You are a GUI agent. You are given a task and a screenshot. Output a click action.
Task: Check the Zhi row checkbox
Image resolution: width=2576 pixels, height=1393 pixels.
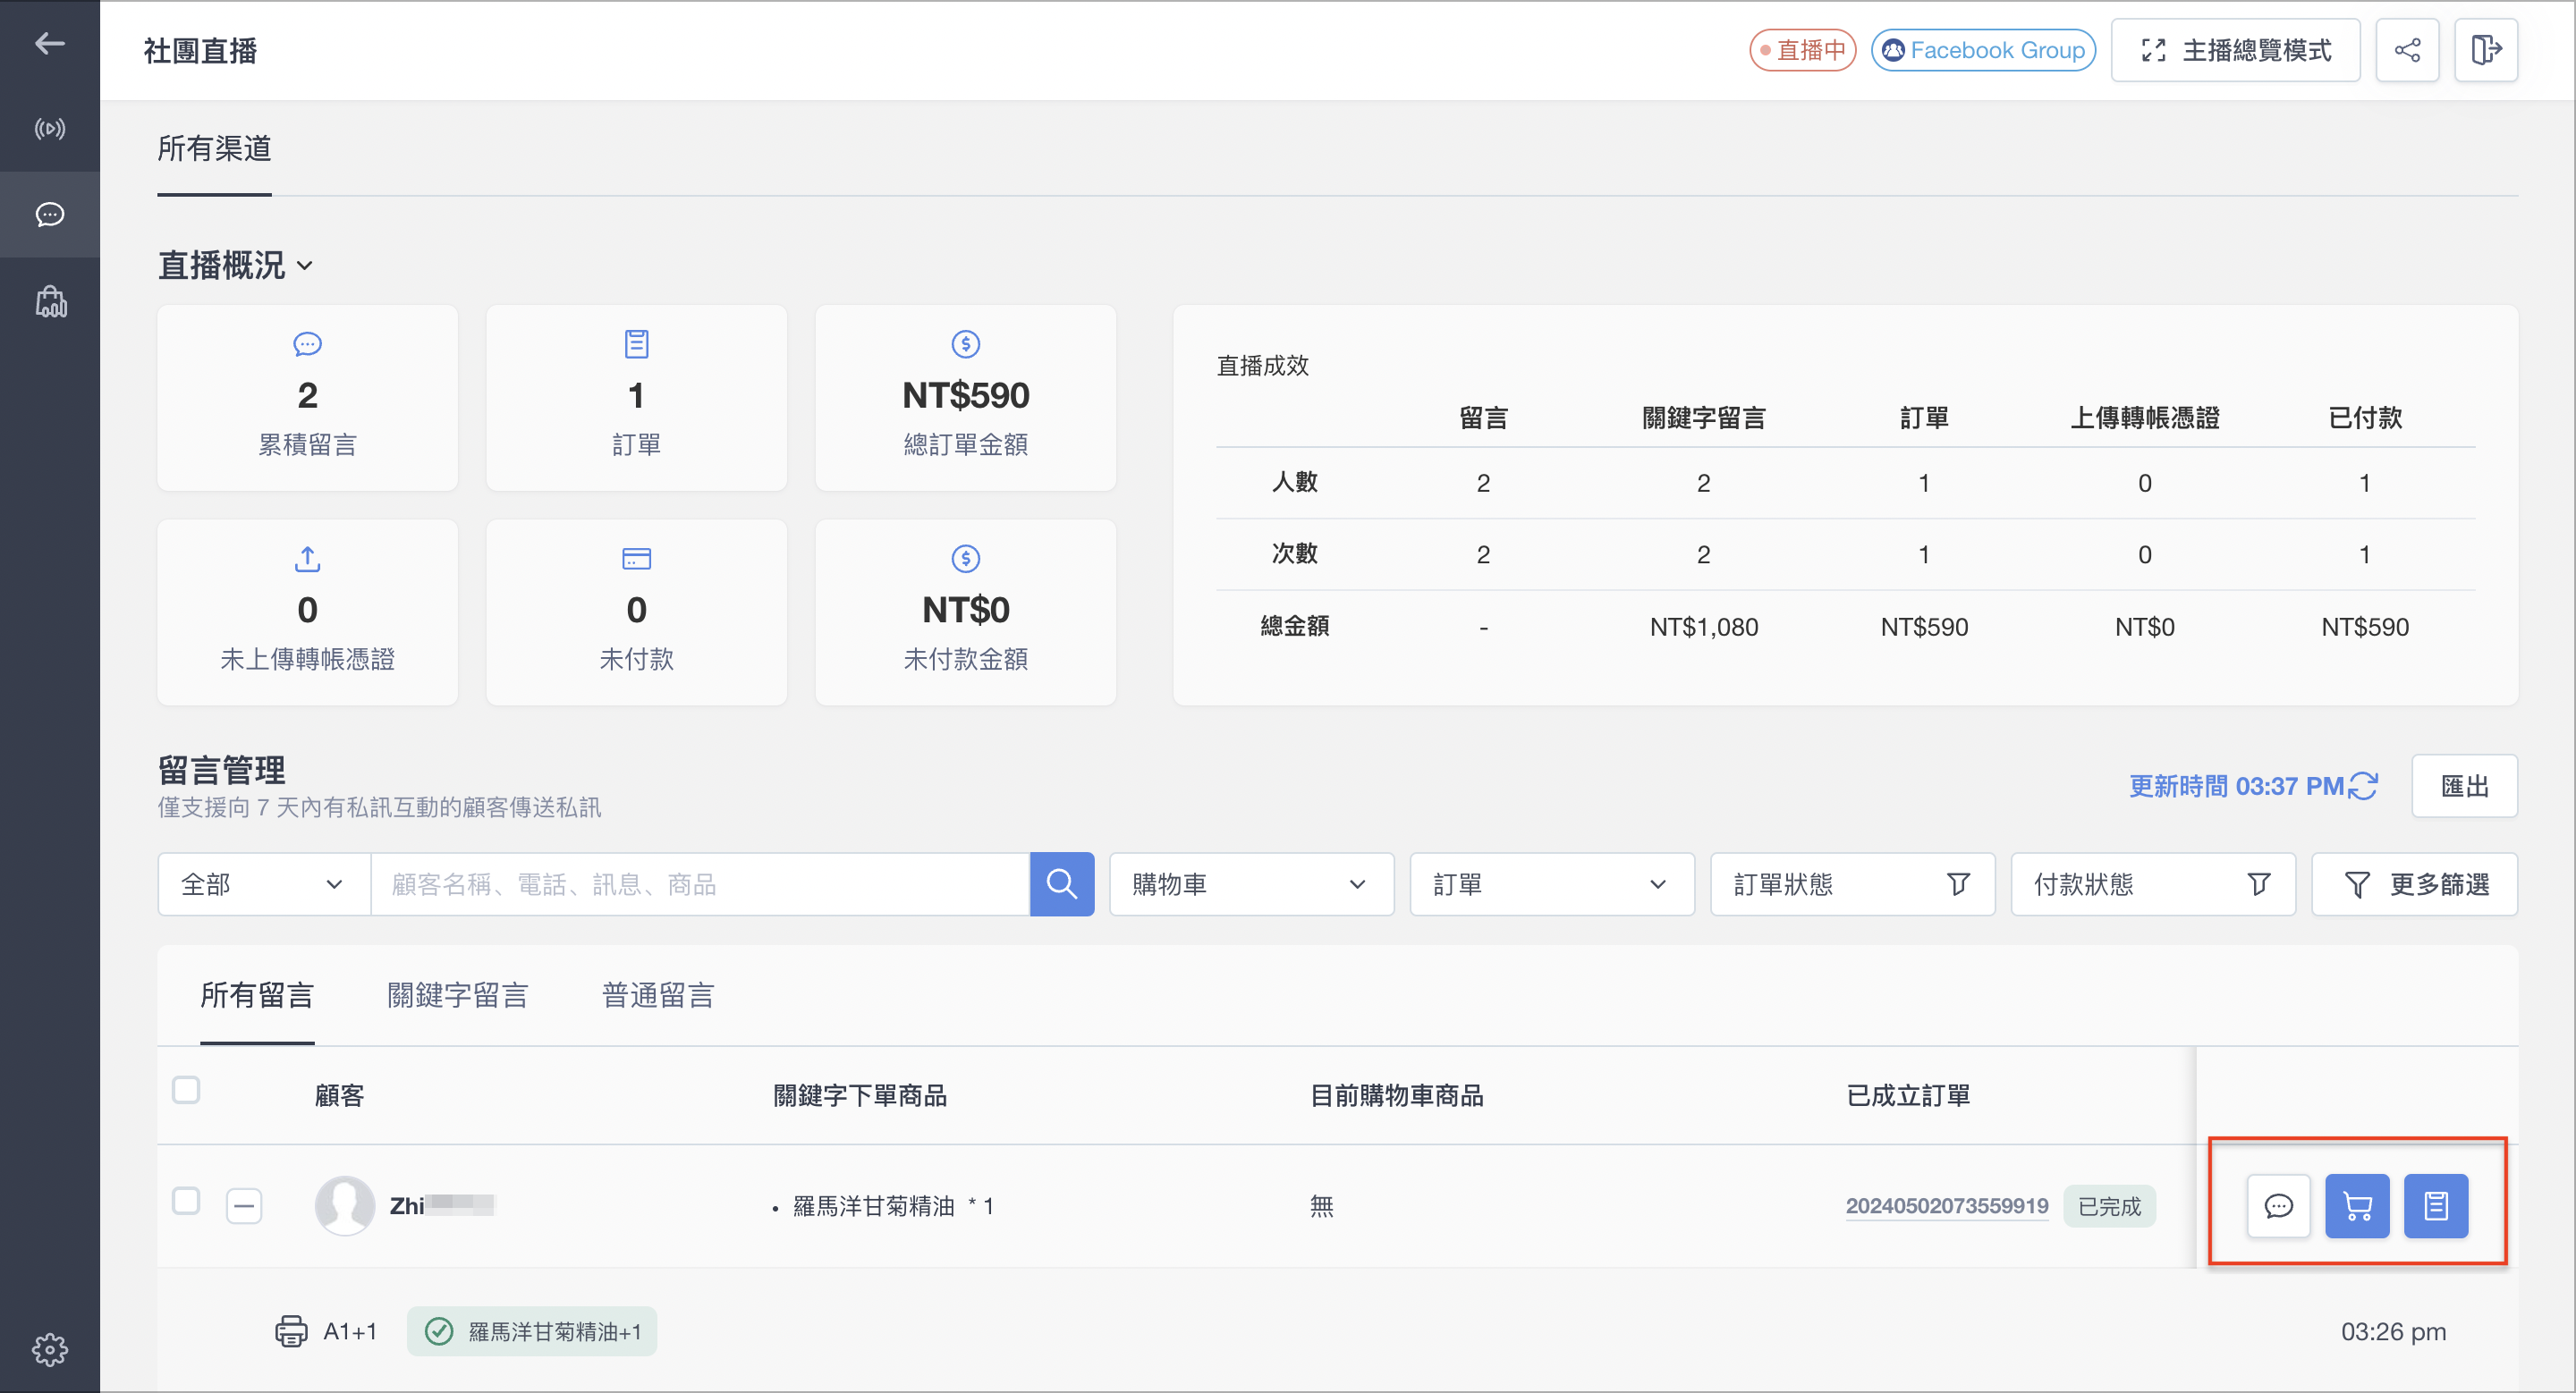[186, 1200]
